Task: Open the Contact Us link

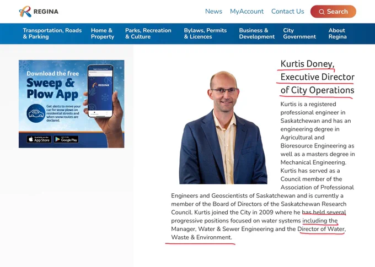Action: click(x=287, y=12)
